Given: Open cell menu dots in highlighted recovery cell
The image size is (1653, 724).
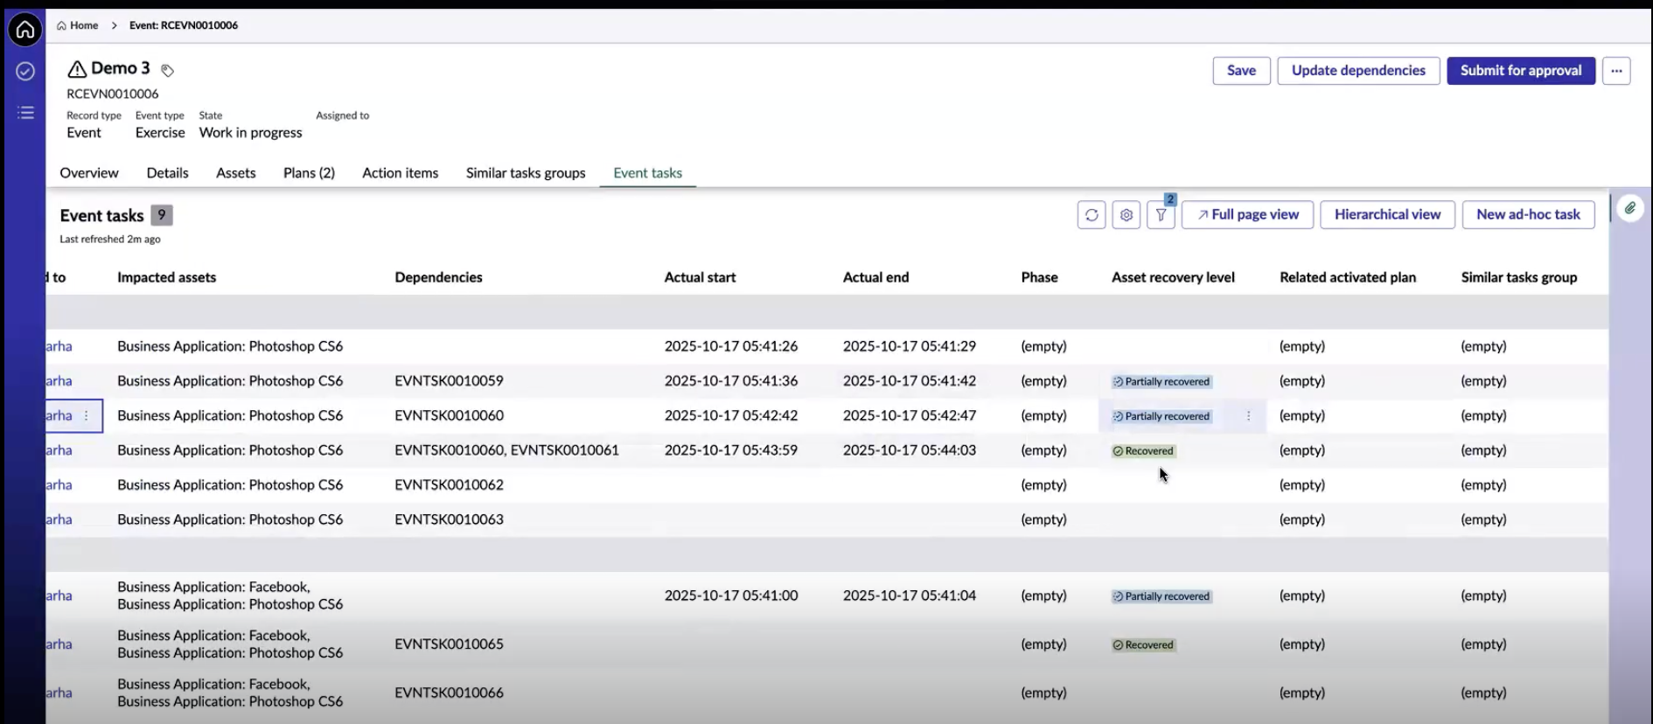Looking at the screenshot, I should coord(1248,416).
